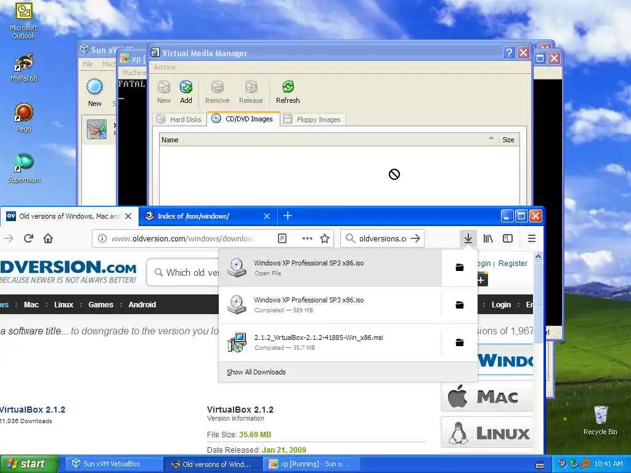Open MyPal 68 desktop shortcut
Screen dimensions: 631x473
[24, 67]
